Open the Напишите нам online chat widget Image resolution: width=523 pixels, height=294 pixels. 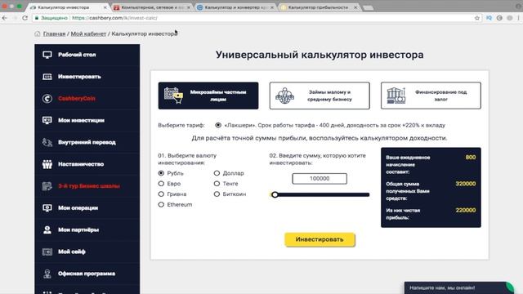tap(459, 287)
